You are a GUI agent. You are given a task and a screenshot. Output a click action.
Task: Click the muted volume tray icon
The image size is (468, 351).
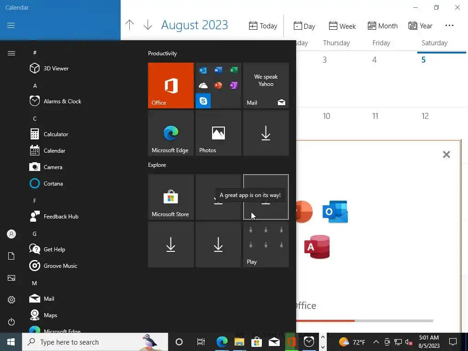pos(409,342)
